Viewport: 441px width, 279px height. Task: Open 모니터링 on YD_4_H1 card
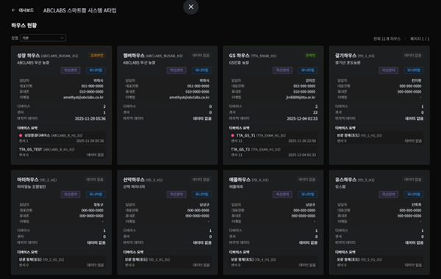coord(308,195)
